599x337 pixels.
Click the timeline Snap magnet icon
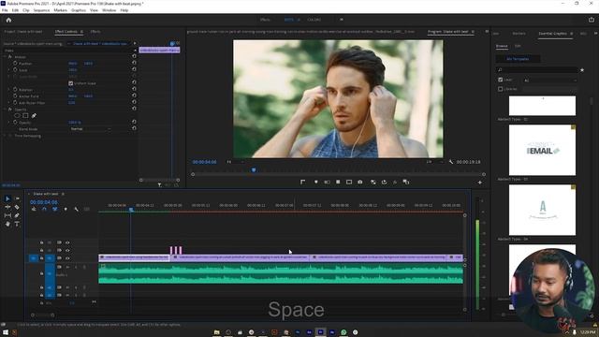(x=44, y=209)
